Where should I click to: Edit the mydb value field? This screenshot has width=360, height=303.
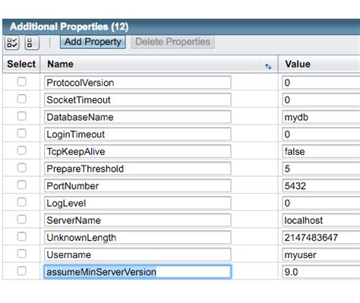point(321,117)
